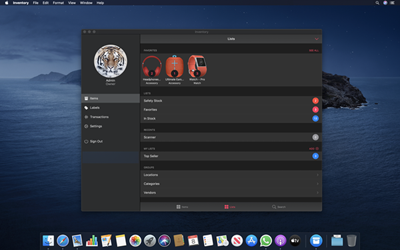Open the Edit menu
The height and width of the screenshot is (250, 400).
(x=45, y=3)
